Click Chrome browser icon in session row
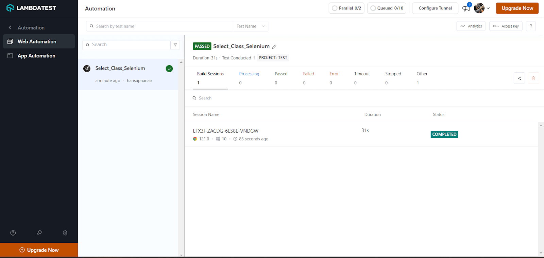This screenshot has height=258, width=544. pyautogui.click(x=195, y=139)
